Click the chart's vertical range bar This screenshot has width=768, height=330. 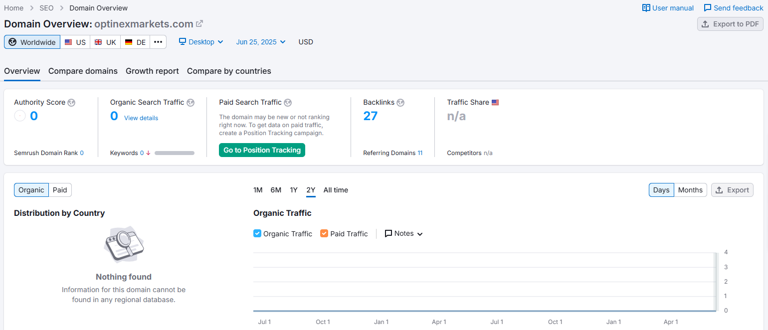(716, 281)
